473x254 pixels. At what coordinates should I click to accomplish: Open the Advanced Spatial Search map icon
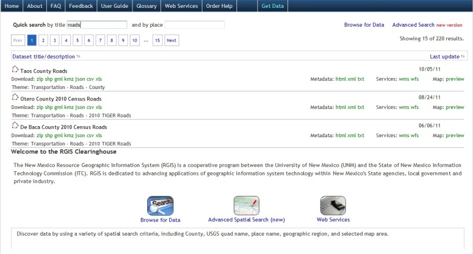[246, 206]
